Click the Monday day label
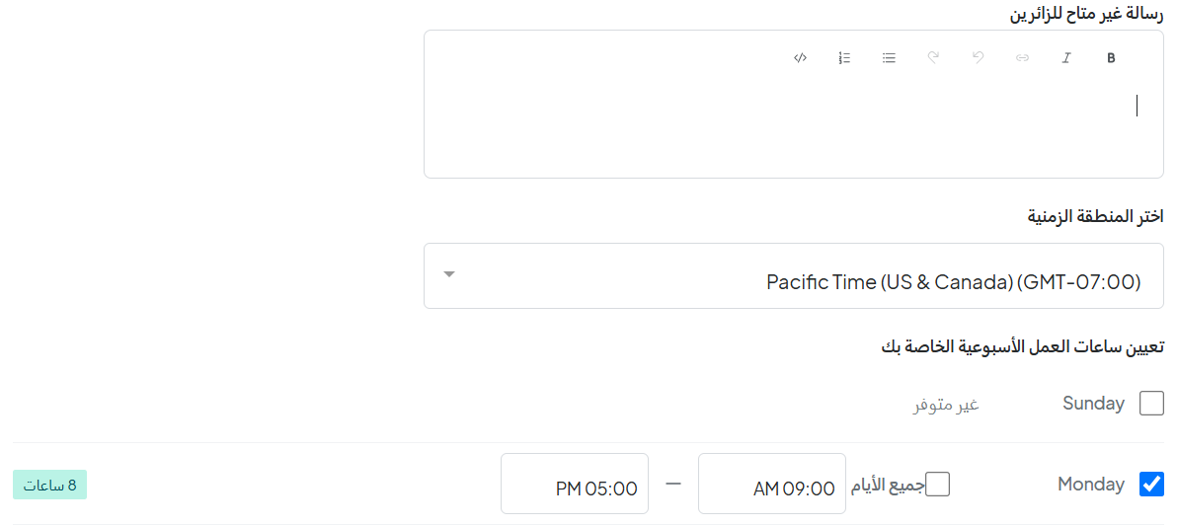1177x526 pixels. (1091, 484)
